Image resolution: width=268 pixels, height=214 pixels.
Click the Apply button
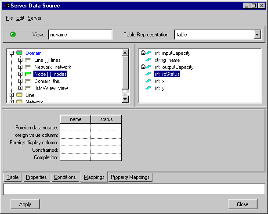25,204
